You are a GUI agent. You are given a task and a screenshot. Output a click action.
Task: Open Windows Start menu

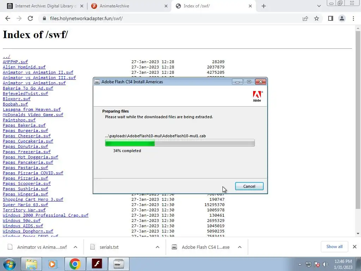pyautogui.click(x=10, y=264)
